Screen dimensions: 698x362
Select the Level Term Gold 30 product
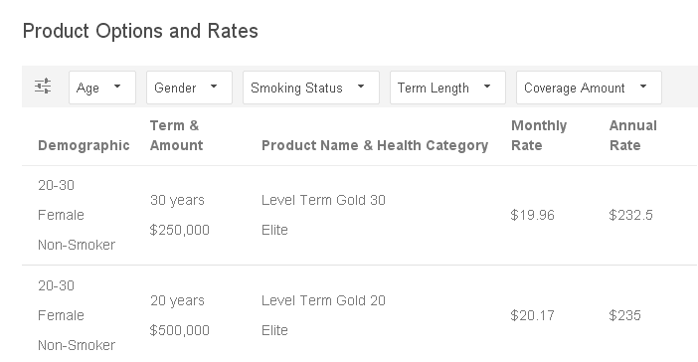pos(323,200)
